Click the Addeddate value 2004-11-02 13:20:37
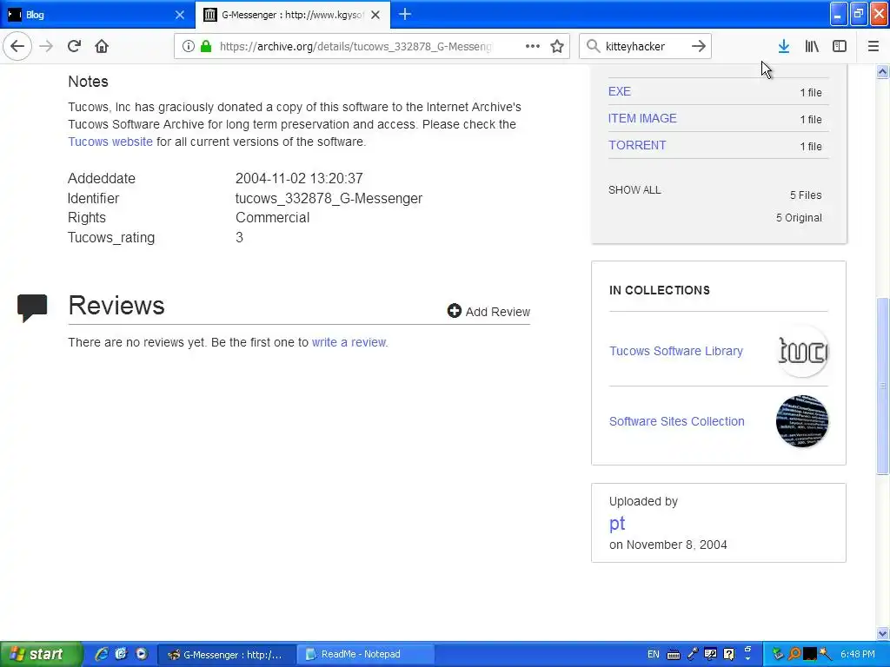This screenshot has width=890, height=667. pos(299,178)
